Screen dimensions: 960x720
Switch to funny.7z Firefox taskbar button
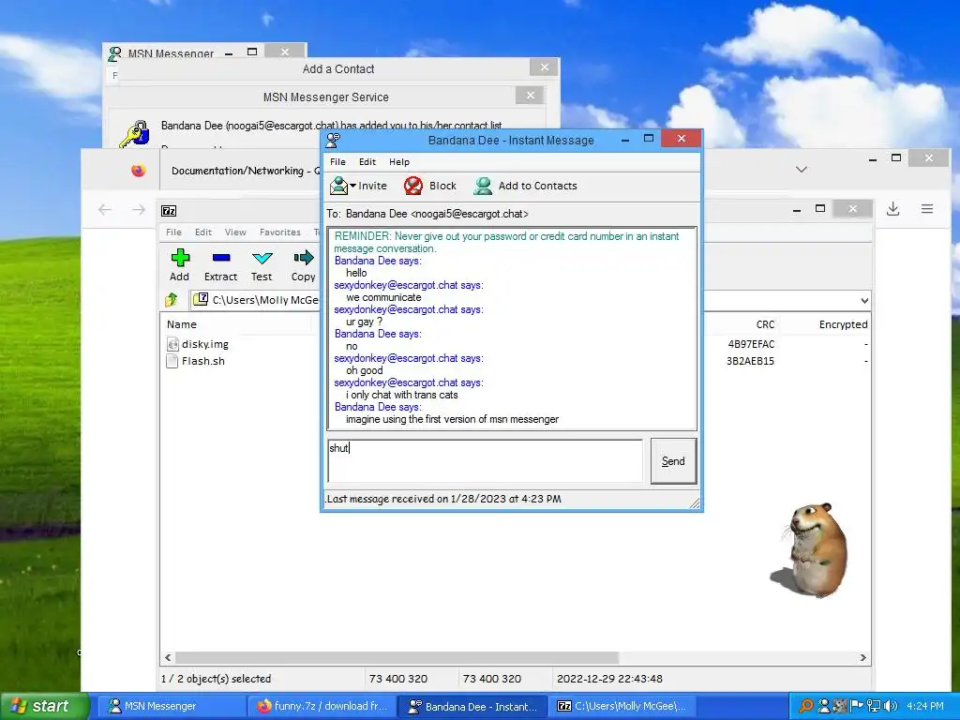tap(322, 706)
